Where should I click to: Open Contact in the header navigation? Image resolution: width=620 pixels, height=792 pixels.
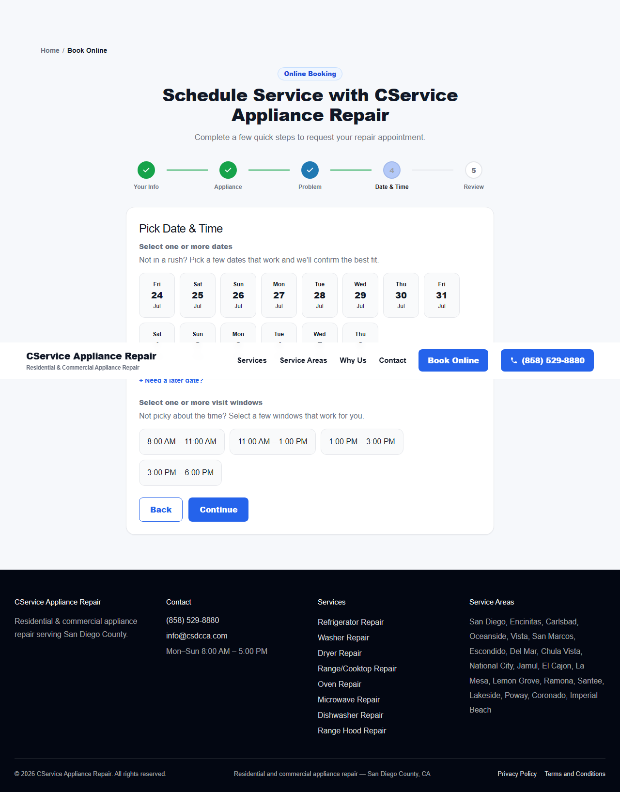tap(393, 360)
